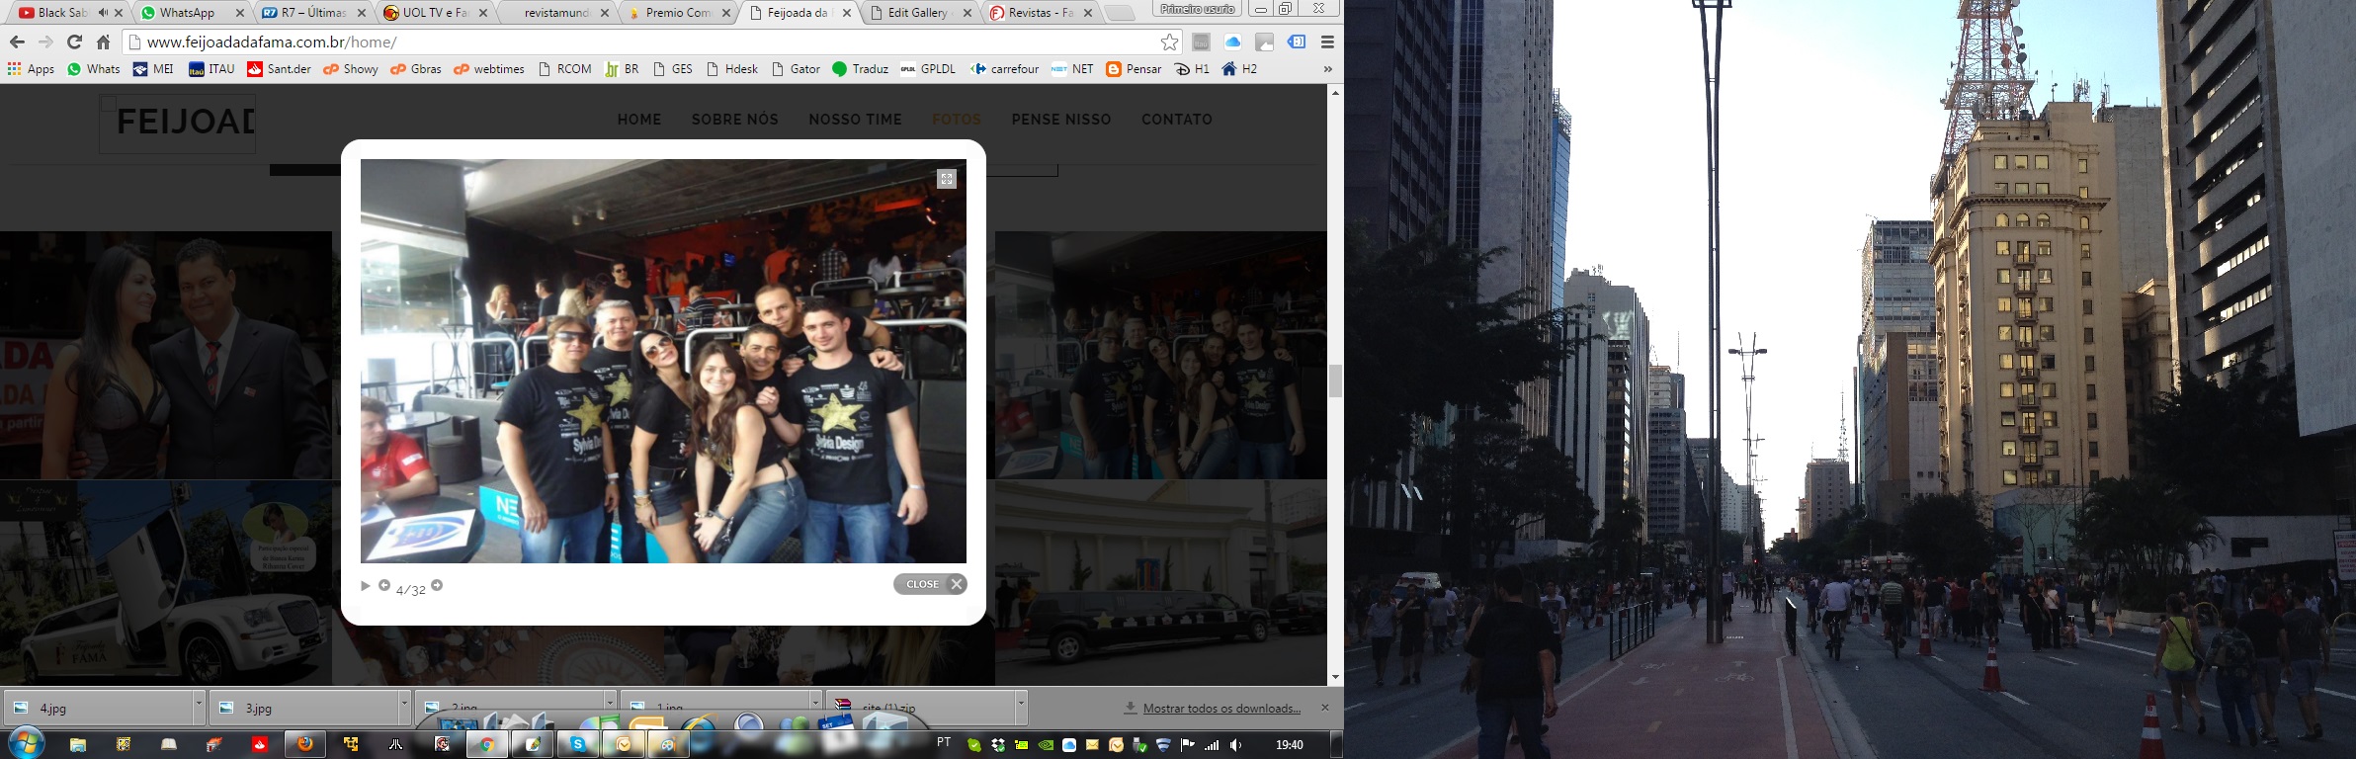The width and height of the screenshot is (2356, 759).
Task: Open the NVIDIA tray icon
Action: [x=1046, y=745]
